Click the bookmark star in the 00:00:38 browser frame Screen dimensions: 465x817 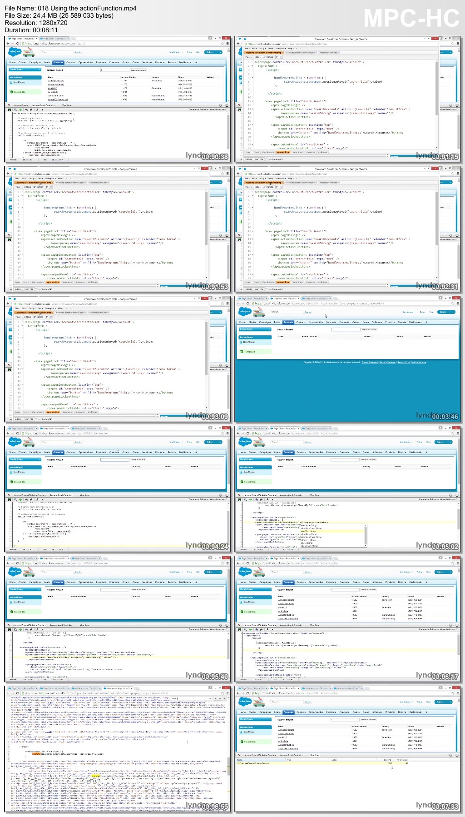point(222,44)
